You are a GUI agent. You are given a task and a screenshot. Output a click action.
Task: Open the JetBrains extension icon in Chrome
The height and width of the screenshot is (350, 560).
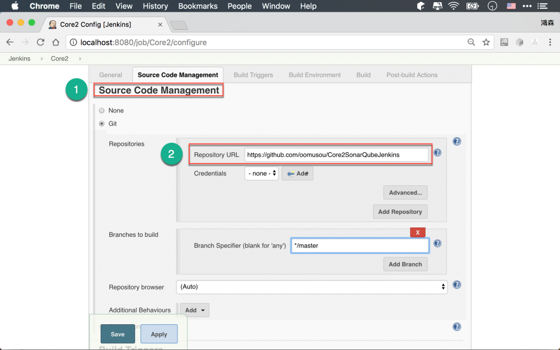click(x=503, y=42)
